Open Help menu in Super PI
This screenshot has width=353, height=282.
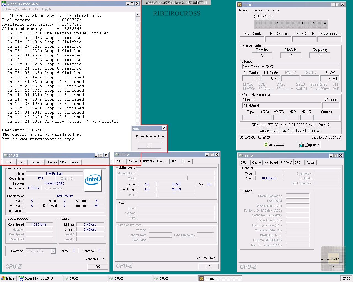[46, 9]
